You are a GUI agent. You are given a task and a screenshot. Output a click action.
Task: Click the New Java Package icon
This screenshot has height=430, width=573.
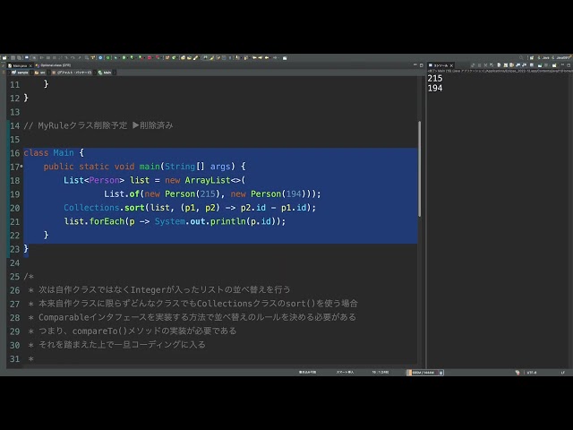tap(167, 57)
